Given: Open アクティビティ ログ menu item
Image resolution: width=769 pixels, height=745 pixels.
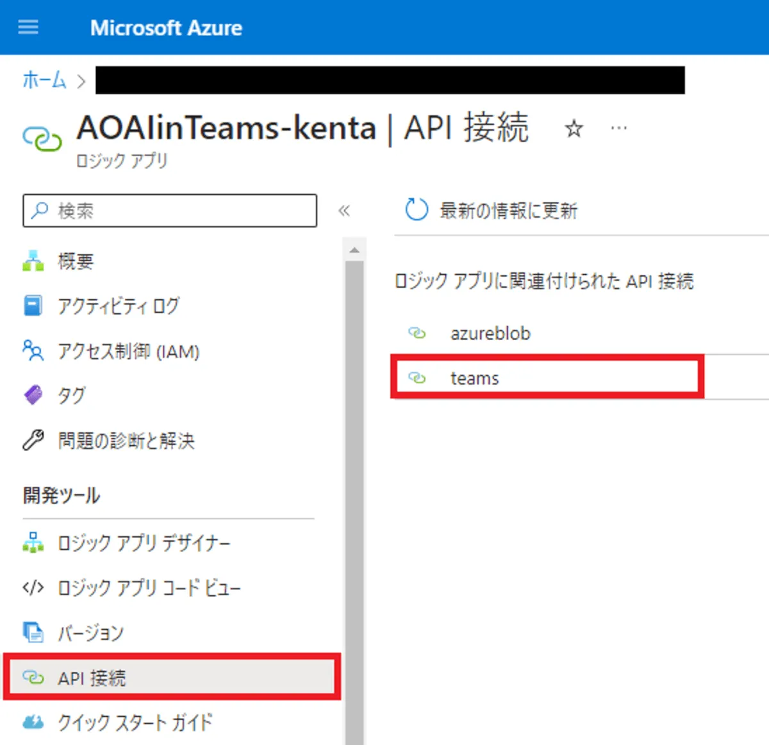Looking at the screenshot, I should pyautogui.click(x=119, y=306).
